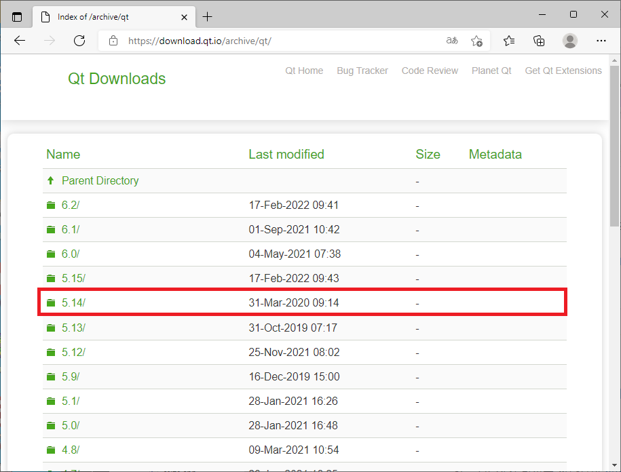Image resolution: width=621 pixels, height=472 pixels.
Task: Open the Planet Qt link
Action: [x=491, y=71]
